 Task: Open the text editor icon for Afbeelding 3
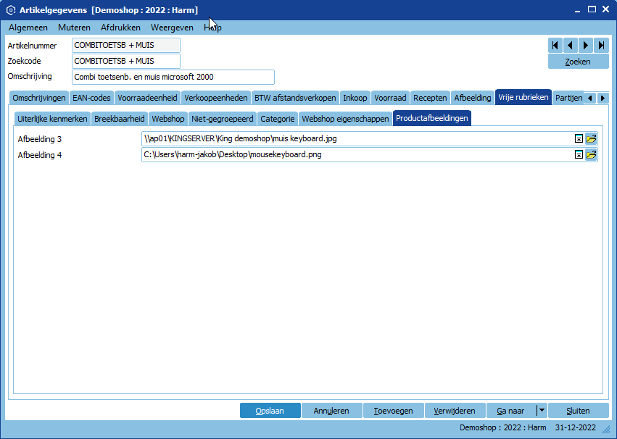(x=579, y=138)
